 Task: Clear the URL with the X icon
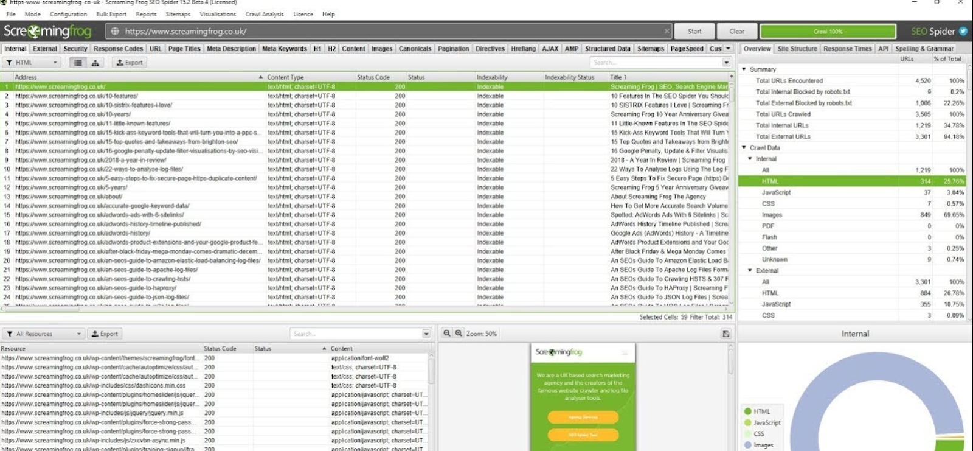[x=667, y=31]
